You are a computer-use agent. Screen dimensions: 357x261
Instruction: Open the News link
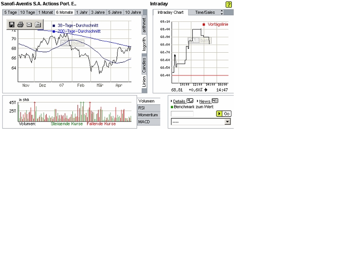point(205,101)
